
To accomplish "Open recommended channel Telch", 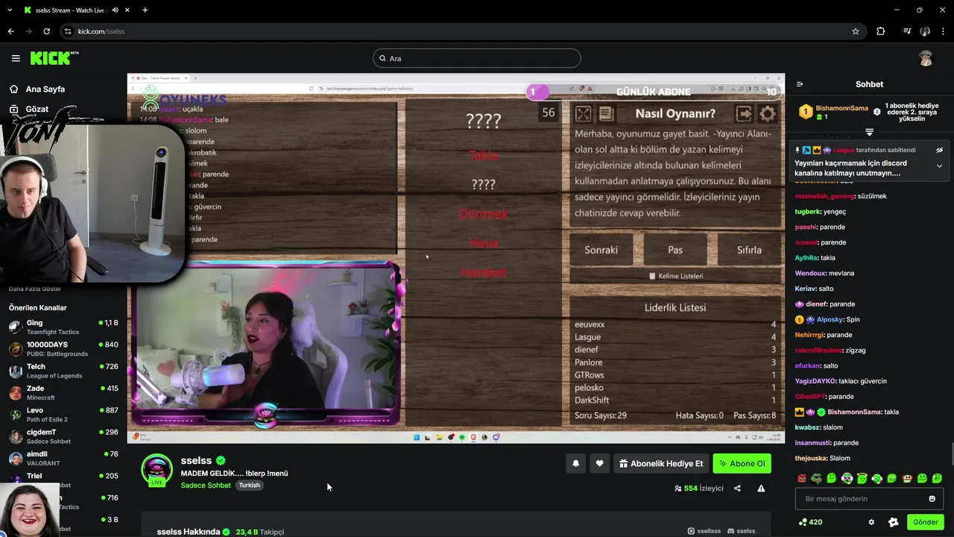I will 63,370.
